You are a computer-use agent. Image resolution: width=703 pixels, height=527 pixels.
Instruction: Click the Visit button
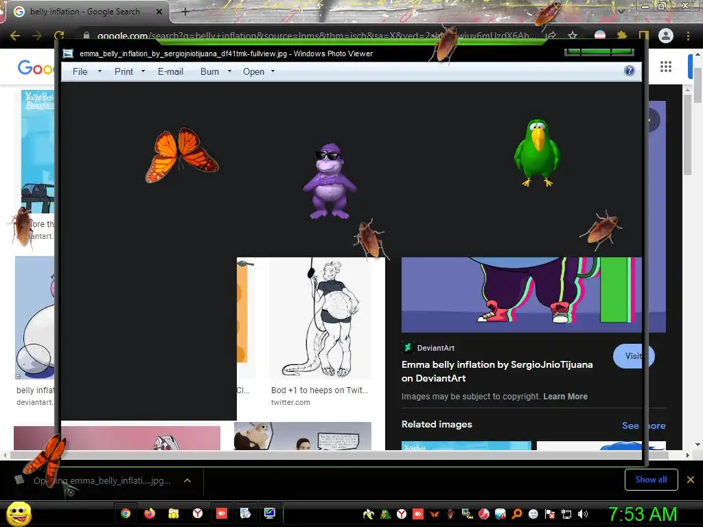(x=634, y=356)
